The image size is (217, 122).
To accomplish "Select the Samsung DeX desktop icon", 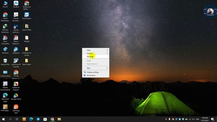I will (16, 109).
